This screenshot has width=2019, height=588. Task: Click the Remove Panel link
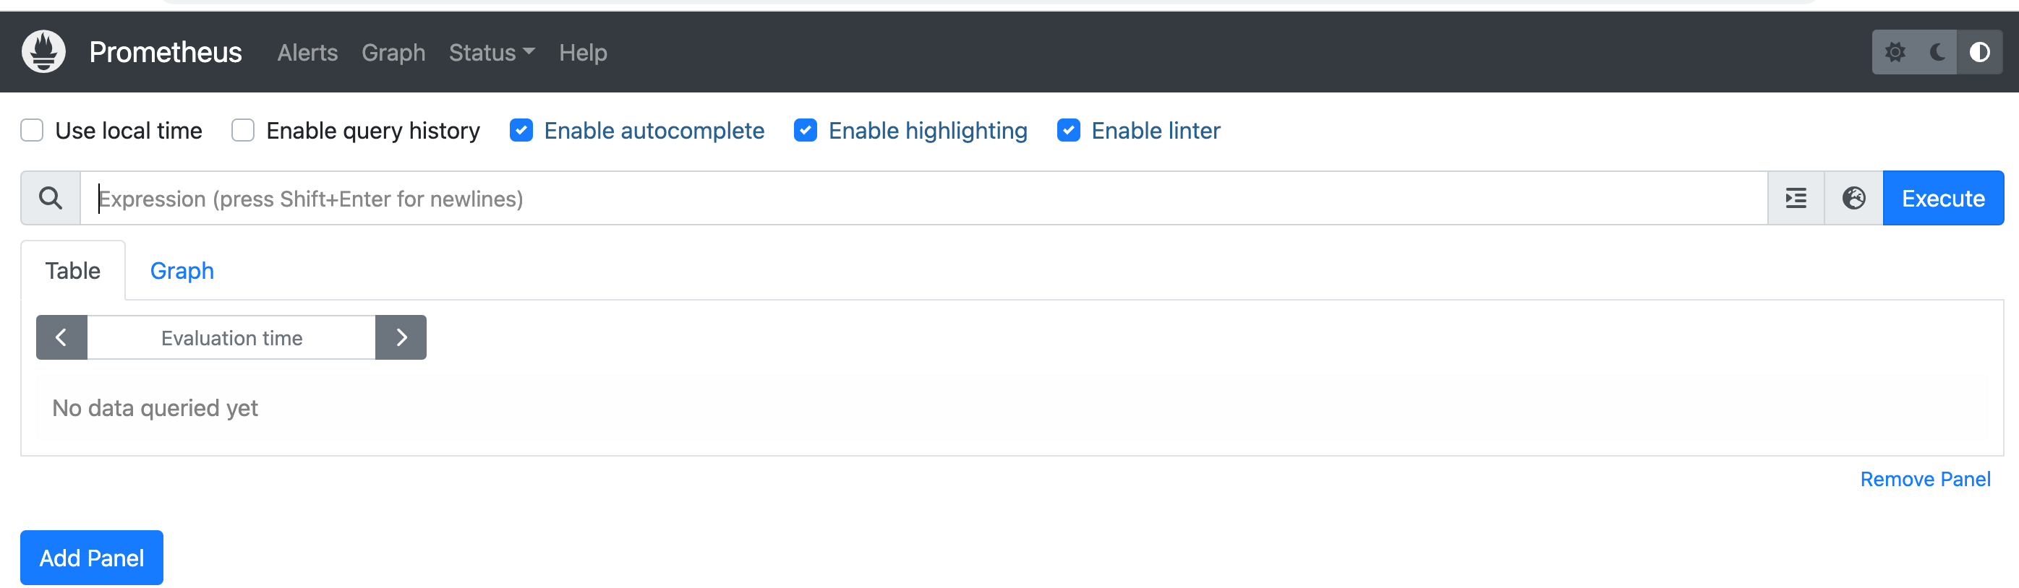(x=1925, y=479)
